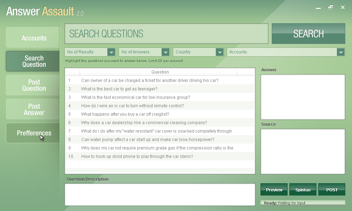
Task: Open the Spintax button
Action: point(303,190)
